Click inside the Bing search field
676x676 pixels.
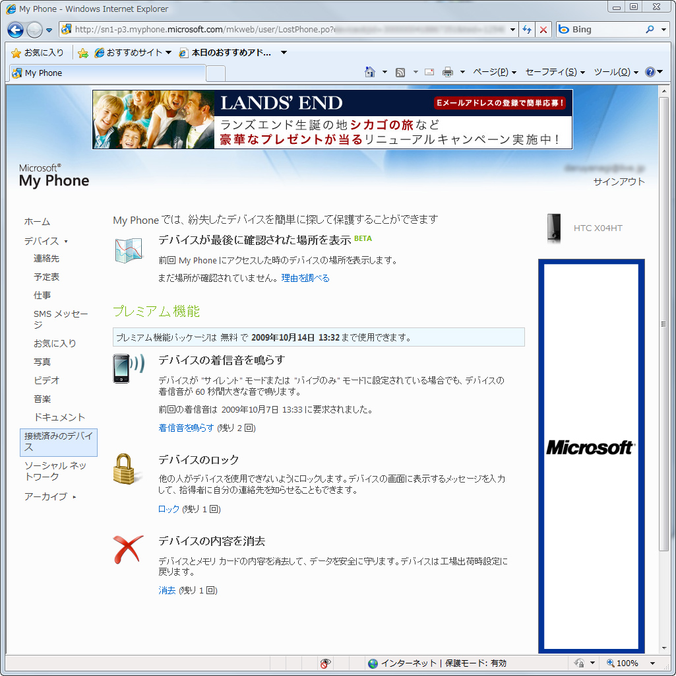600,29
